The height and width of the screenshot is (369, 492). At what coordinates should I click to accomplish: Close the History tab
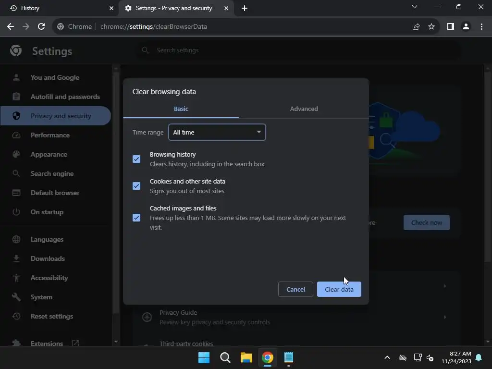[x=111, y=8]
